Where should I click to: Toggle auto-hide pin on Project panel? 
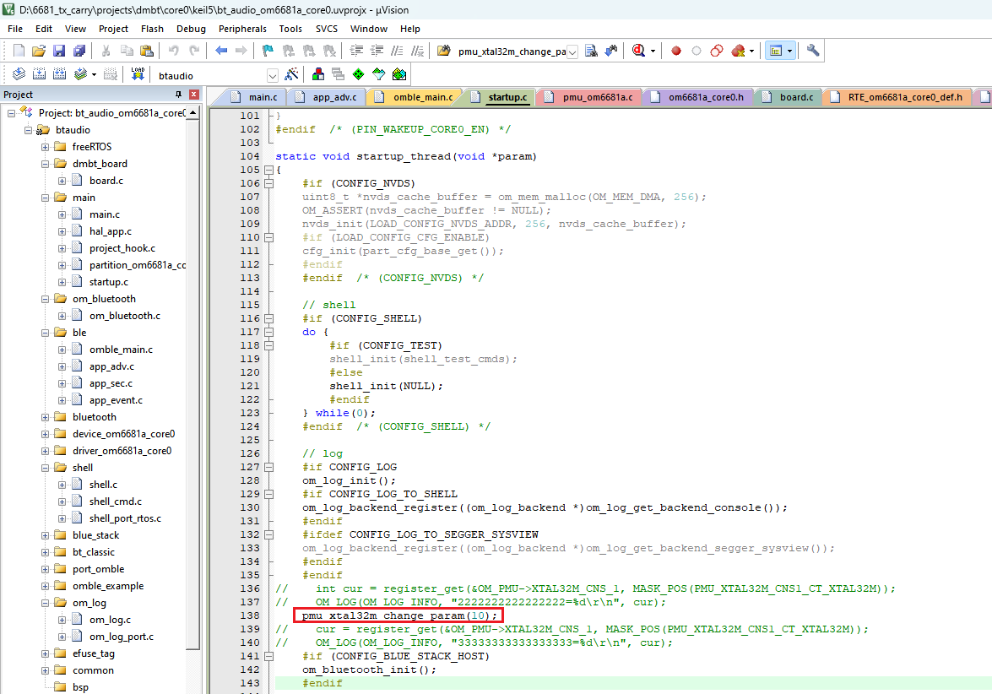pyautogui.click(x=178, y=95)
